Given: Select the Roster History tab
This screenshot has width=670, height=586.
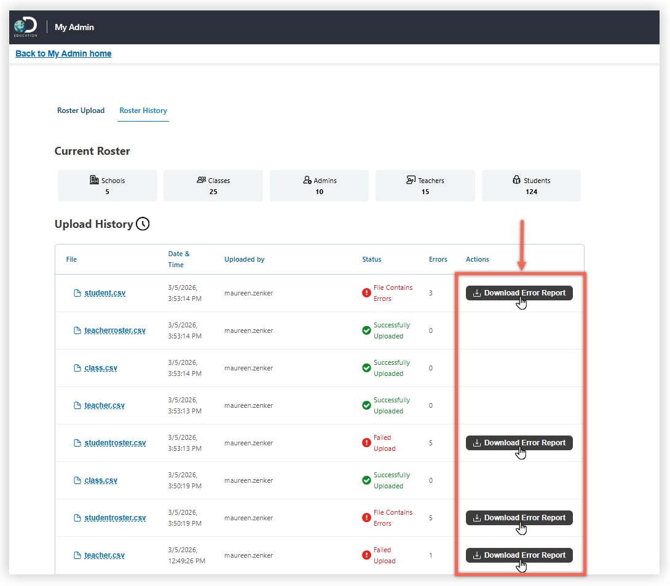Looking at the screenshot, I should 143,111.
